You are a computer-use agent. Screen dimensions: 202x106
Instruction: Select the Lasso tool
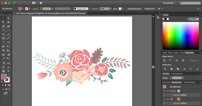coord(9,22)
